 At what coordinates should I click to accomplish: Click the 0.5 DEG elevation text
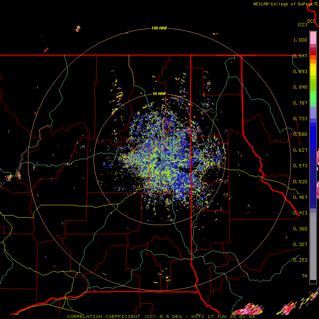point(170,317)
